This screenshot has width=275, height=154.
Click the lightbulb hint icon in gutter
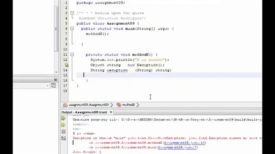(67, 65)
